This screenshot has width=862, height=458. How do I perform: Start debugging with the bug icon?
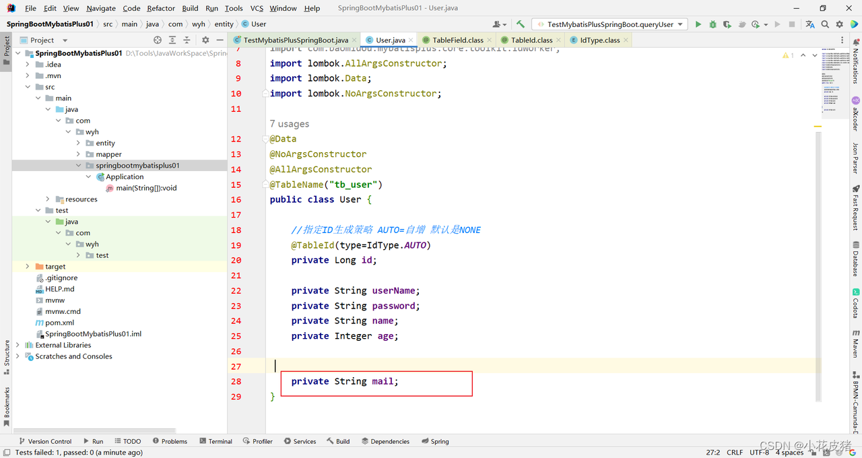coord(712,24)
